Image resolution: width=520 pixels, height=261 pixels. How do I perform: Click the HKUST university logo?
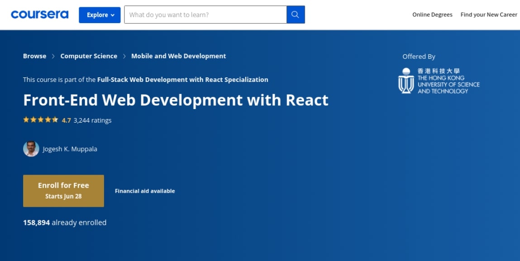(439, 81)
